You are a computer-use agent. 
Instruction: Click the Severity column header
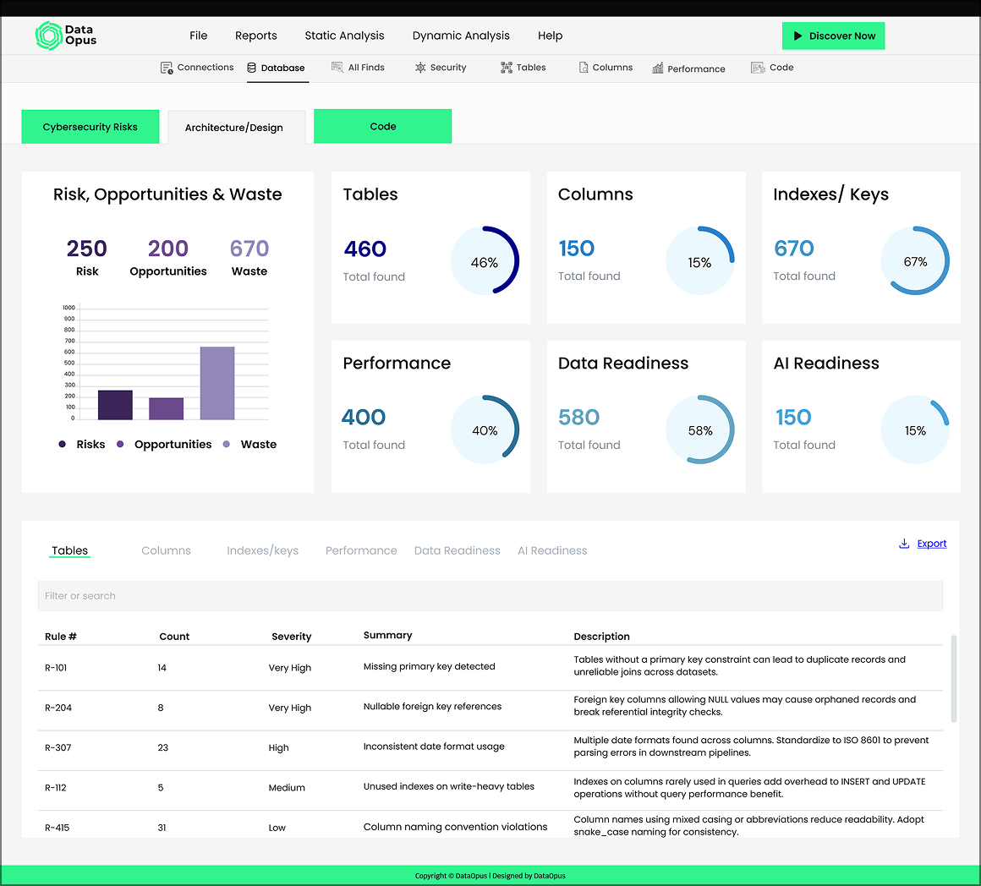click(x=291, y=636)
